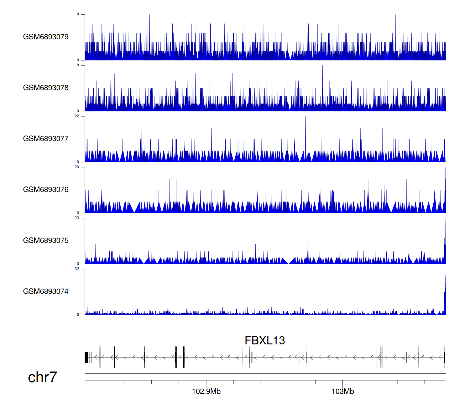This screenshot has height=413, width=470.
Task: Click y-axis maximum 22 on GSM6893077 track
Action: pyautogui.click(x=77, y=116)
